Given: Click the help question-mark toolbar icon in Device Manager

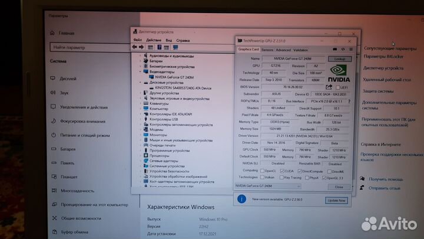Looking at the screenshot, I should point(159,47).
